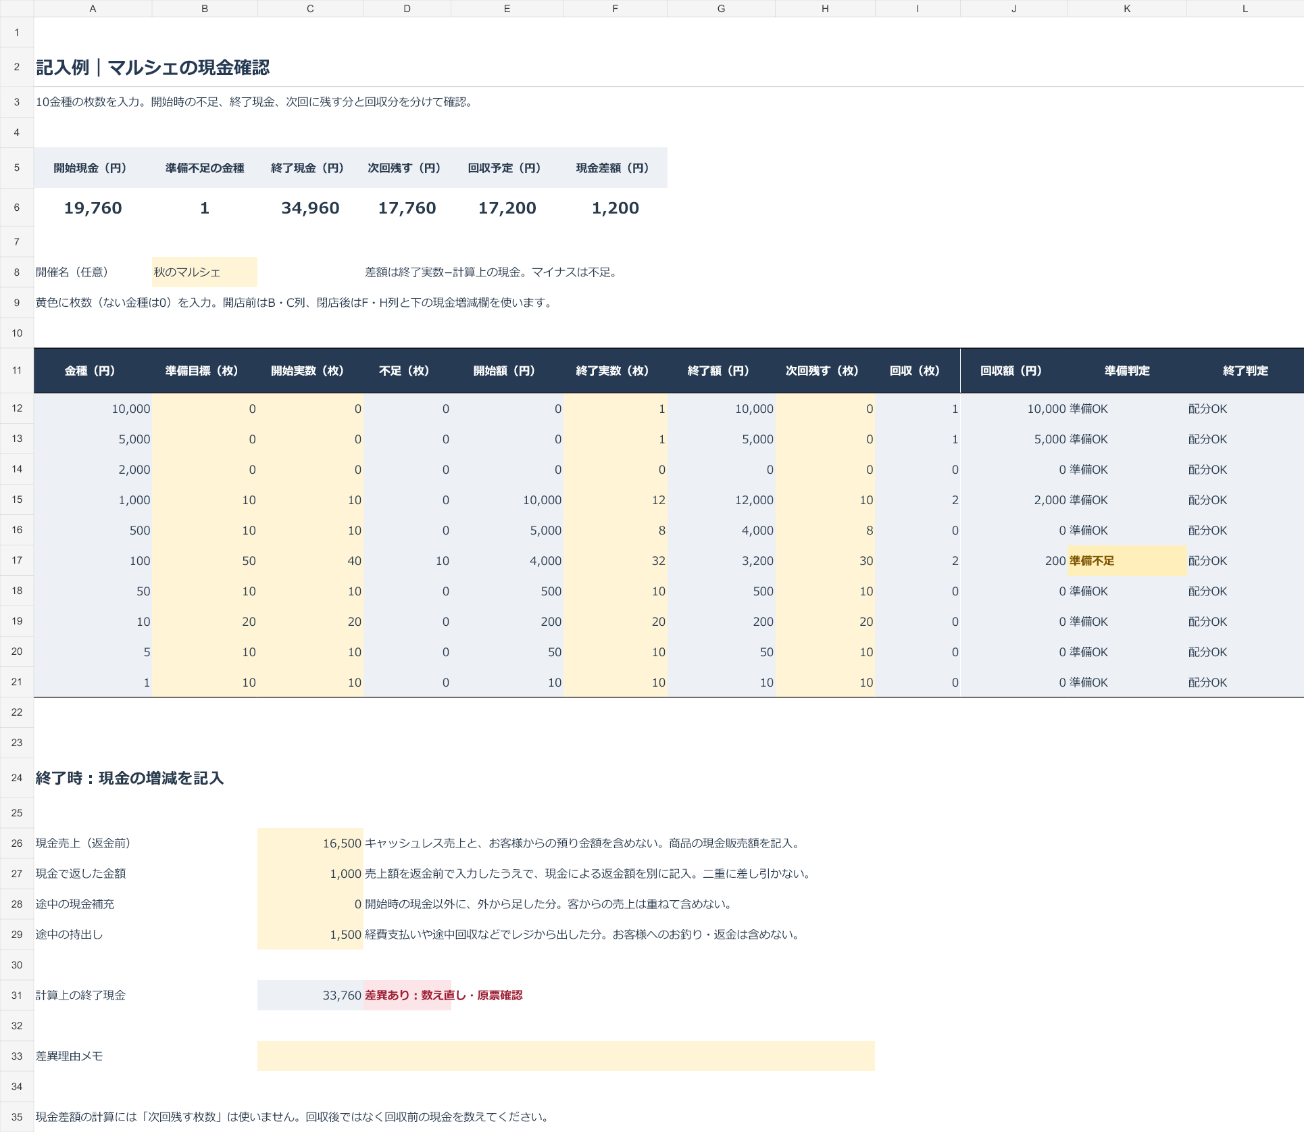1304x1132 pixels.
Task: Select column header A
Action: tap(93, 9)
